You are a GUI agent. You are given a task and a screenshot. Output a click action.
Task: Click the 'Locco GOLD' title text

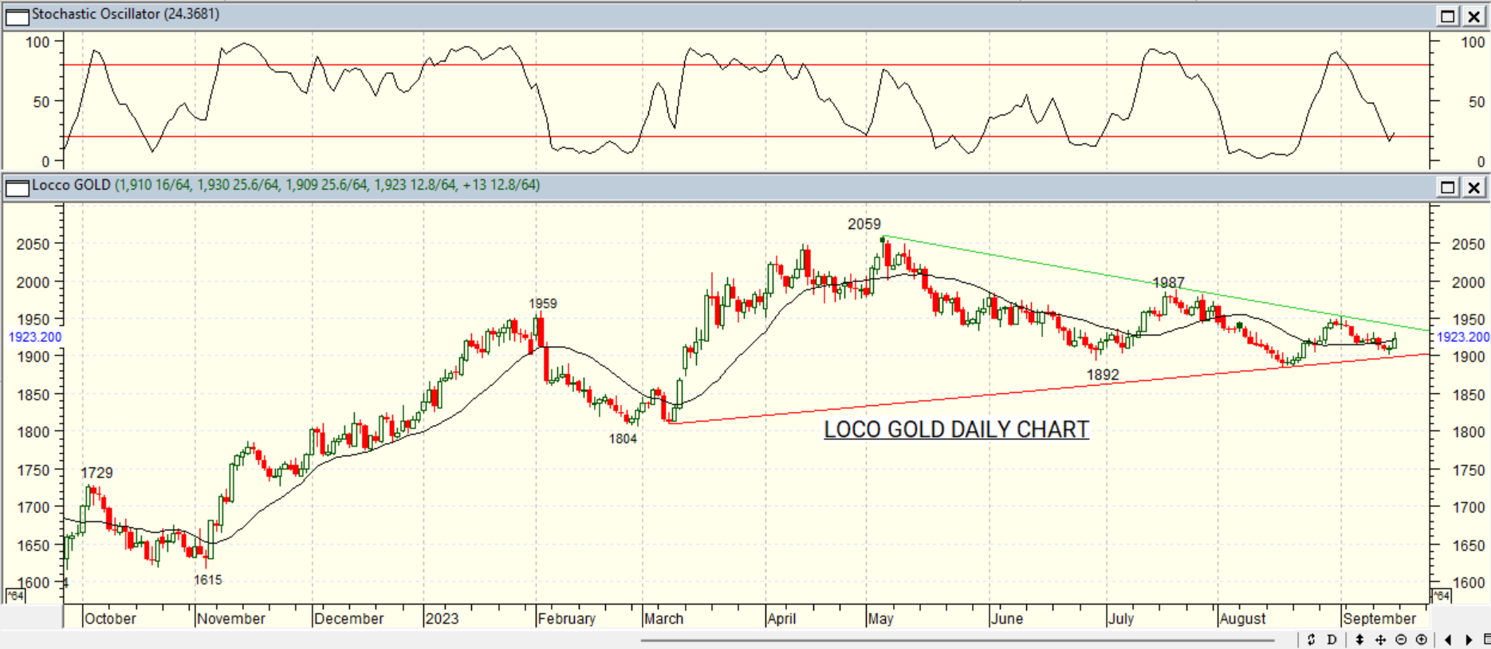click(x=71, y=185)
